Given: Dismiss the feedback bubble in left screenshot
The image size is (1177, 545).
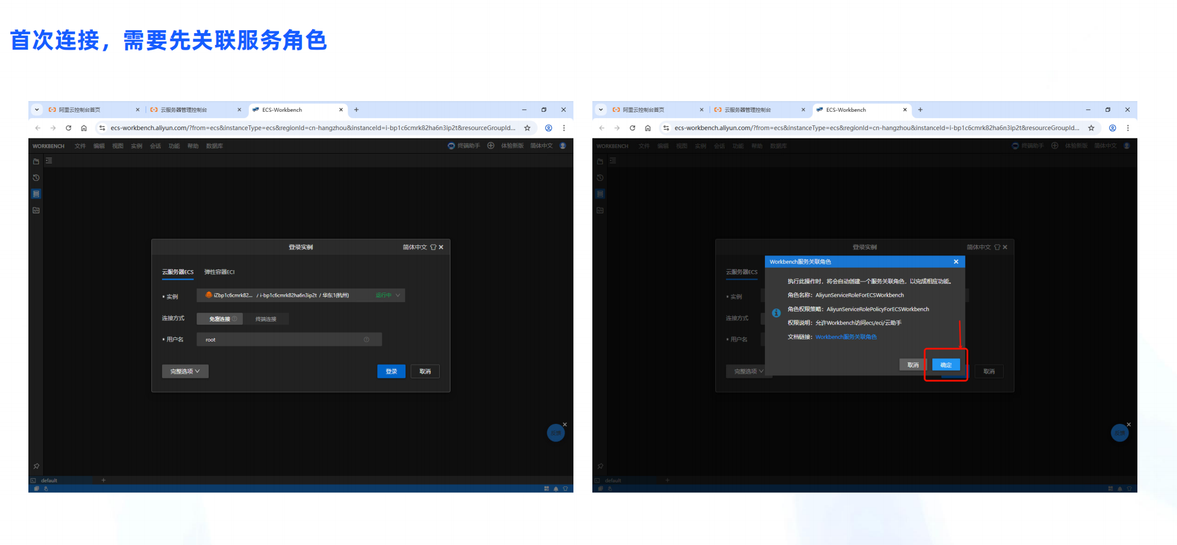Looking at the screenshot, I should tap(565, 424).
